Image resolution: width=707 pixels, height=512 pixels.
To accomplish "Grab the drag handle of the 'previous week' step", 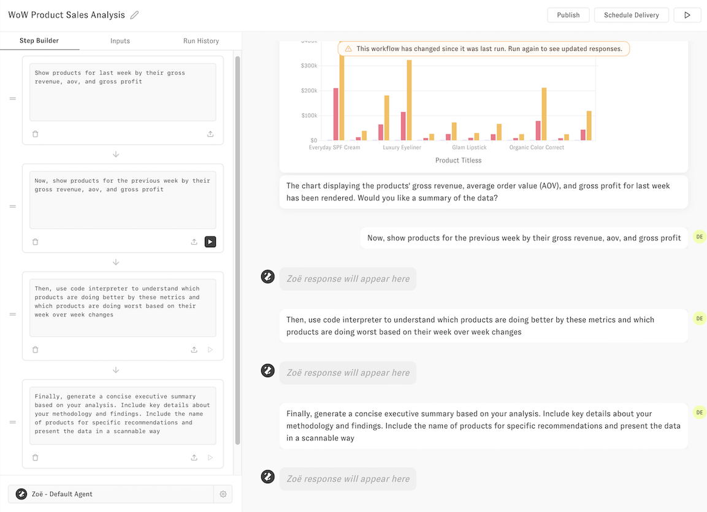I will [x=13, y=207].
